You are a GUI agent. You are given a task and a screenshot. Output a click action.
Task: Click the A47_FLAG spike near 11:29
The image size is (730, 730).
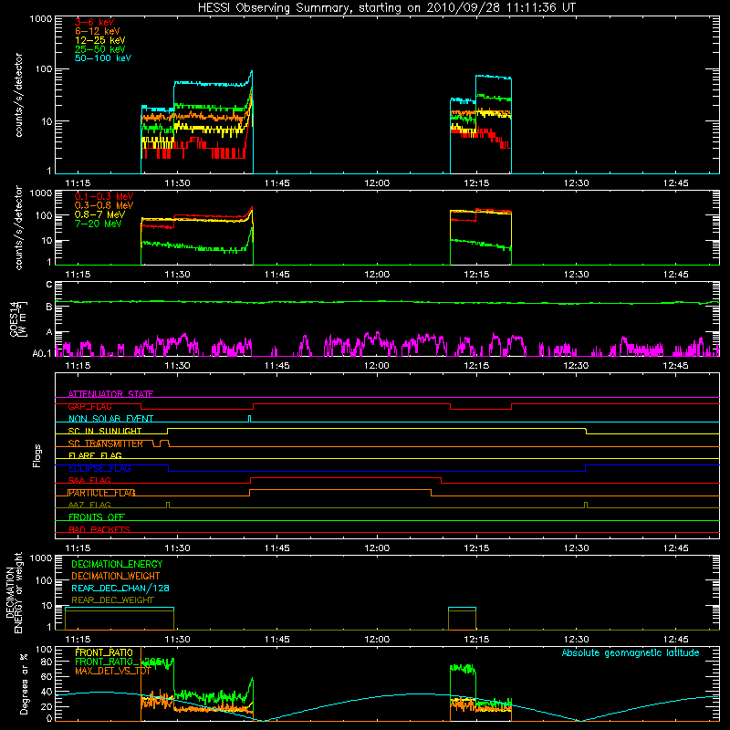(168, 505)
